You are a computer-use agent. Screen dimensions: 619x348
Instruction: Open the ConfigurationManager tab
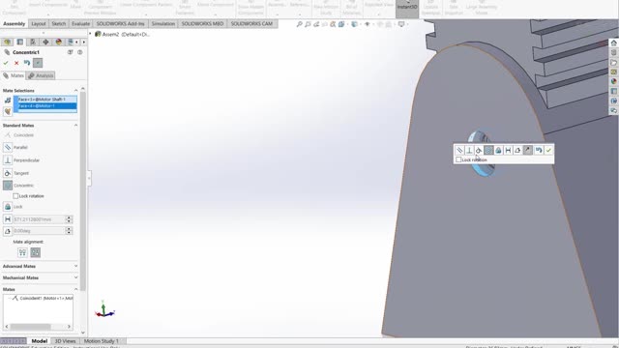pyautogui.click(x=33, y=42)
